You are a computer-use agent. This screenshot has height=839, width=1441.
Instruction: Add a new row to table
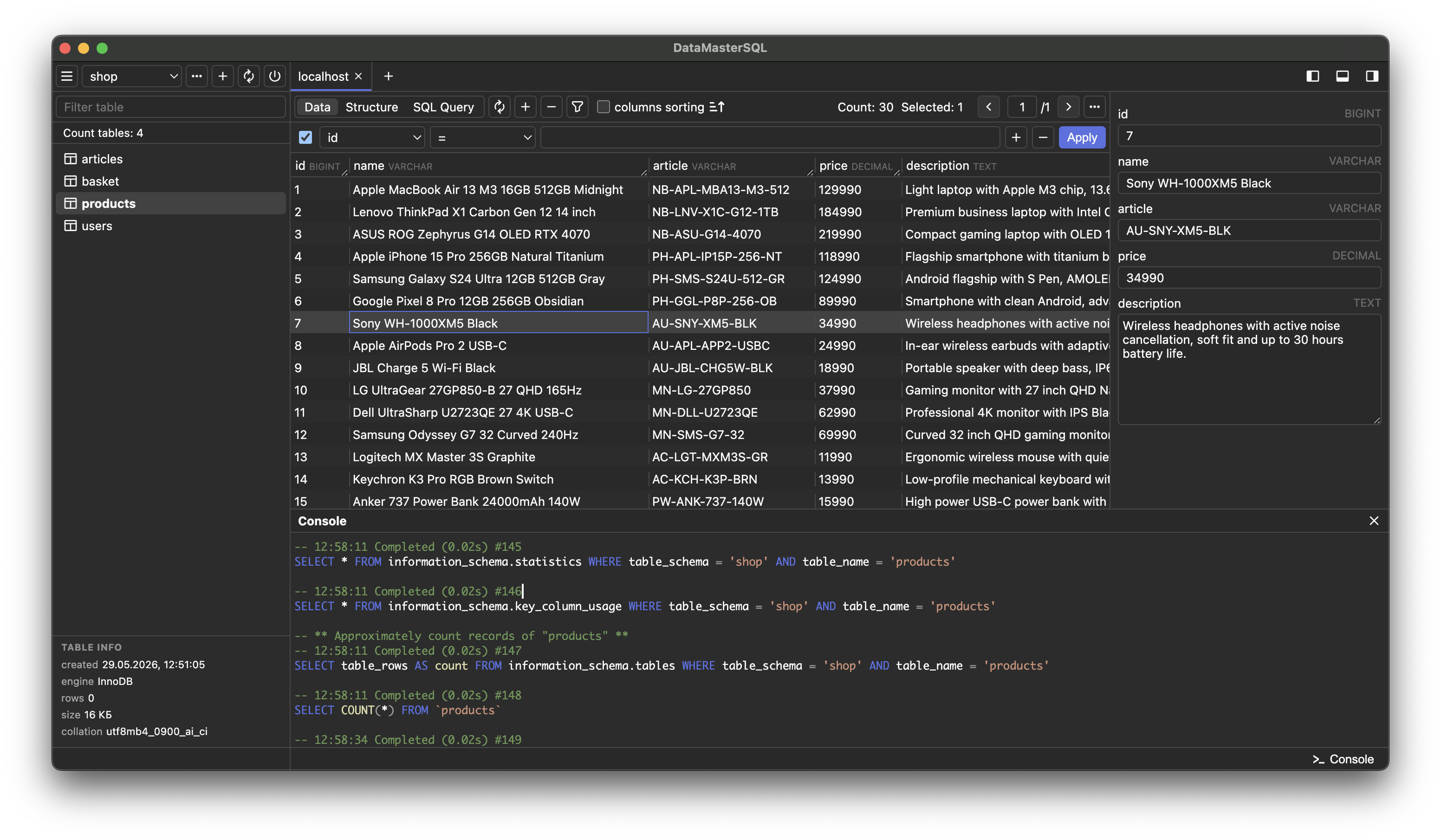(526, 107)
